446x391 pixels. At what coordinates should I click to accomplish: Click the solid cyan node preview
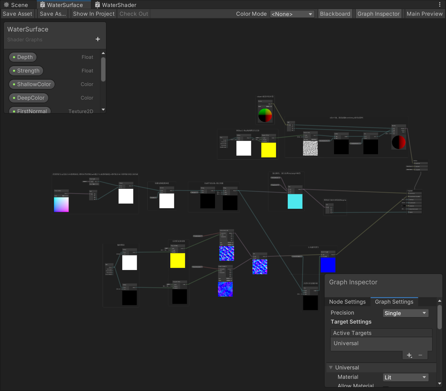tap(295, 201)
